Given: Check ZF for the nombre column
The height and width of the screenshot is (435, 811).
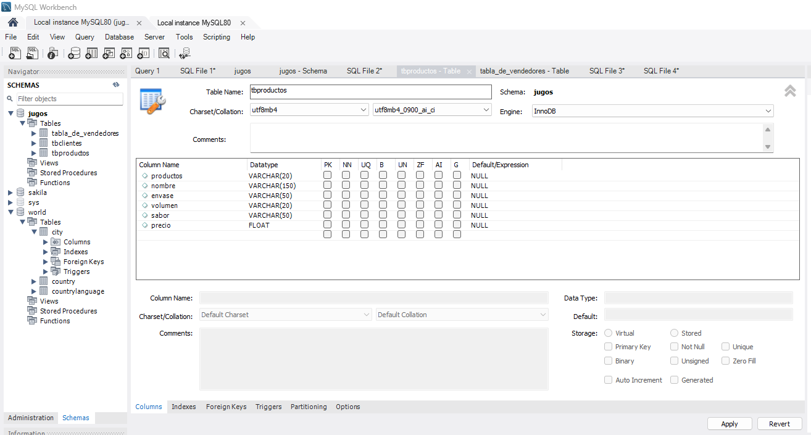Looking at the screenshot, I should point(420,185).
